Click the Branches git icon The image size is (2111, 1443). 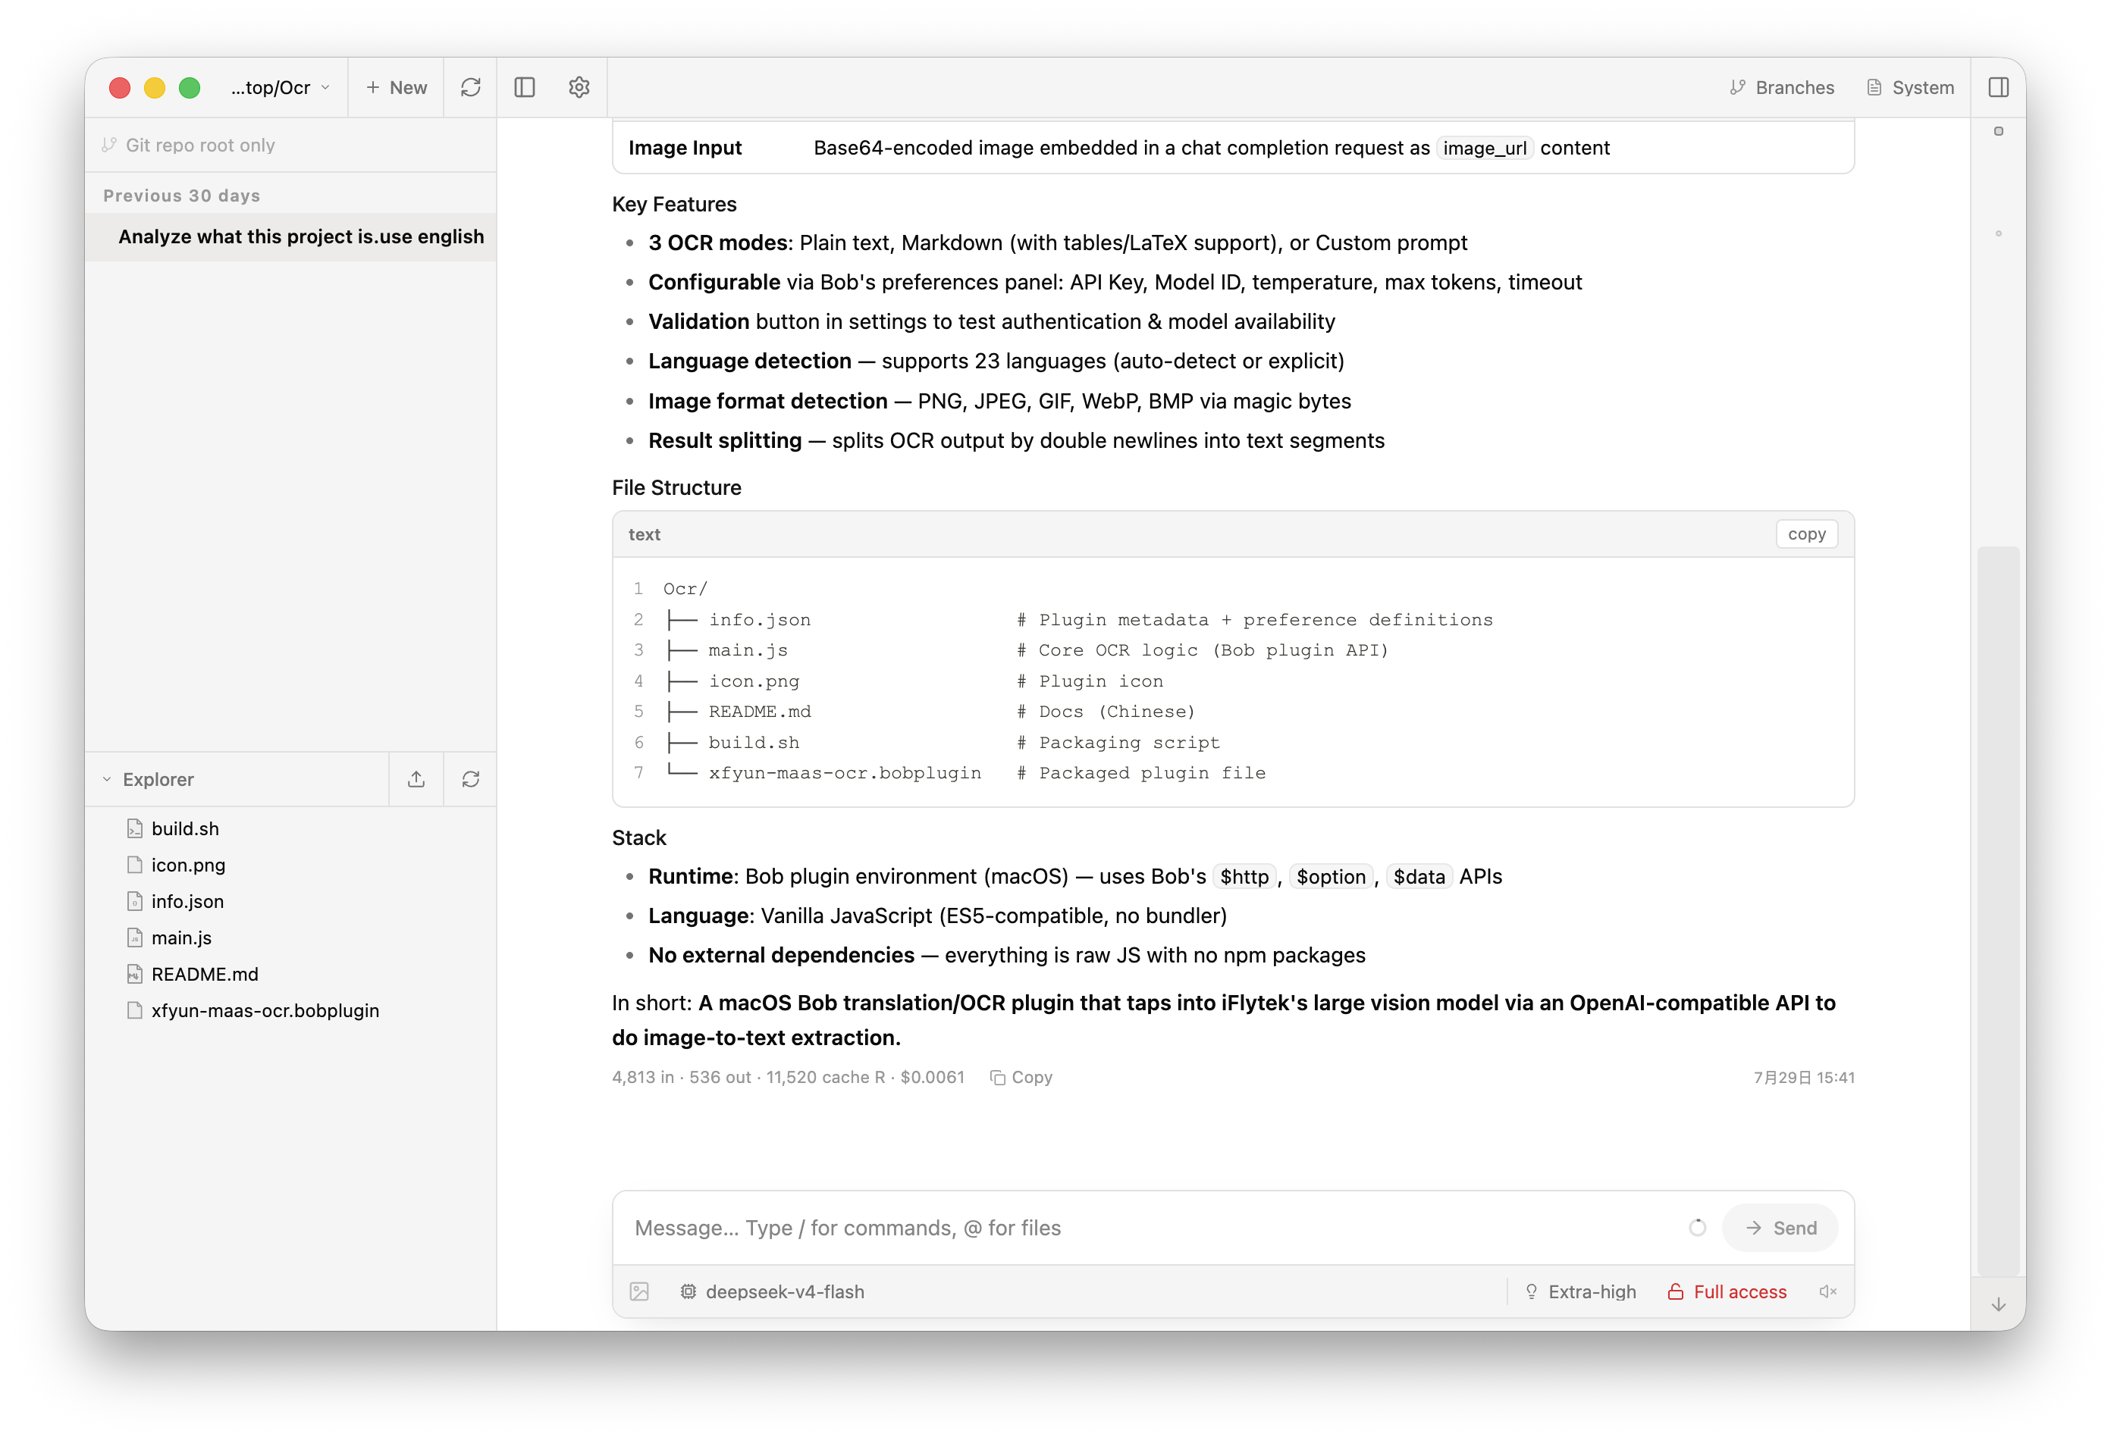tap(1738, 87)
